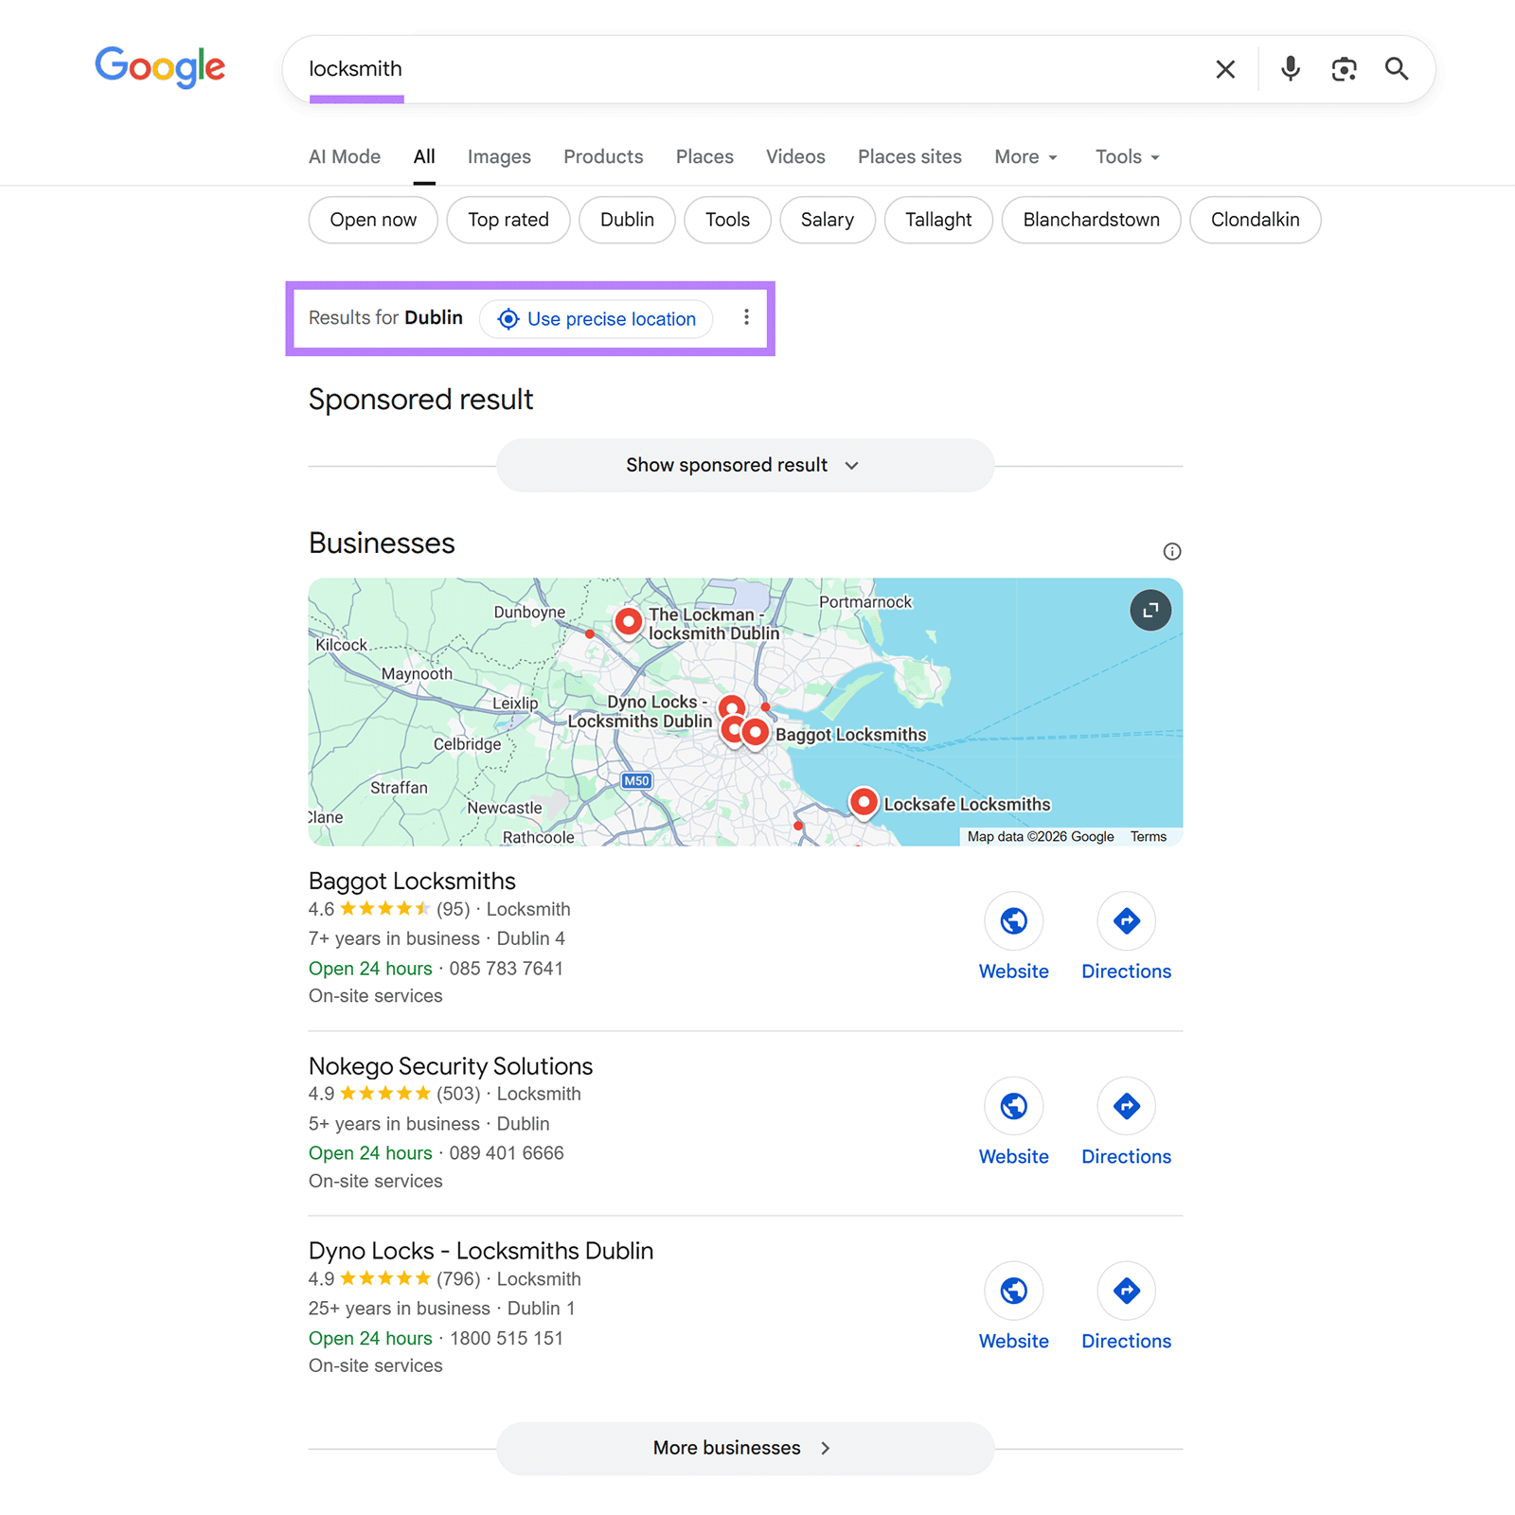The width and height of the screenshot is (1515, 1515).
Task: Toggle the Top rated filter
Action: tap(508, 220)
